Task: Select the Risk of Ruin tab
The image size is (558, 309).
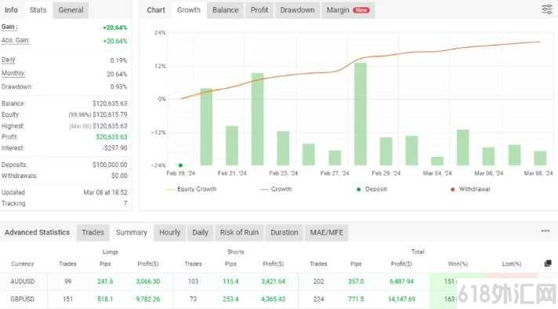Action: [239, 232]
